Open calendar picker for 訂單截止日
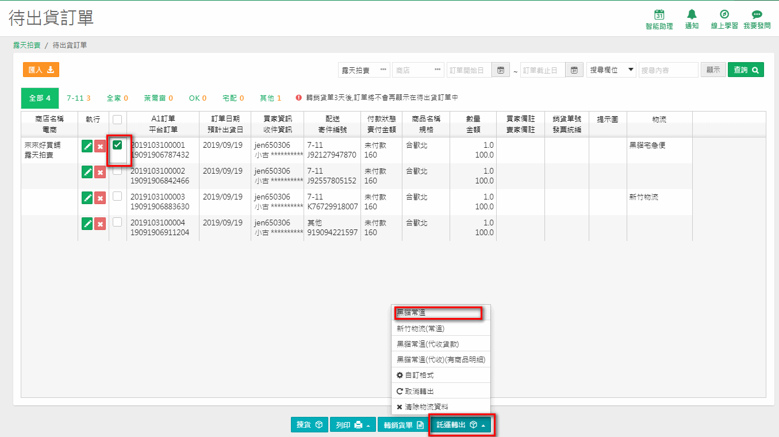779x437 pixels. [574, 70]
